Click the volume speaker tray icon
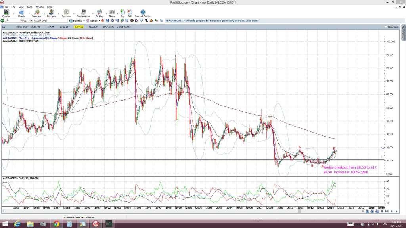 click(x=378, y=224)
